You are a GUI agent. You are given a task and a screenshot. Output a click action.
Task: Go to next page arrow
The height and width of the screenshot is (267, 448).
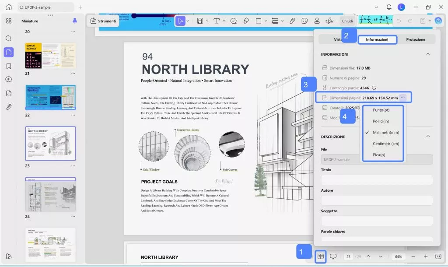coord(381,256)
